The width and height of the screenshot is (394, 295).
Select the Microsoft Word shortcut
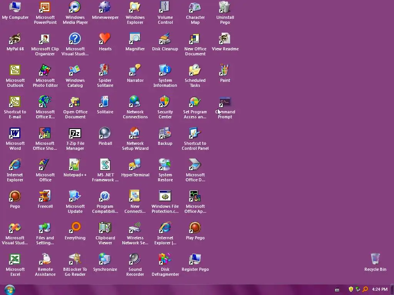point(15,133)
